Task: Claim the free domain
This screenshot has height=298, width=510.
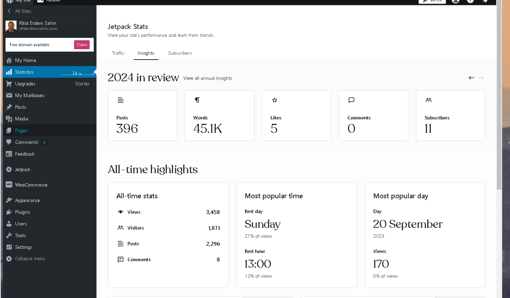Action: pyautogui.click(x=82, y=45)
